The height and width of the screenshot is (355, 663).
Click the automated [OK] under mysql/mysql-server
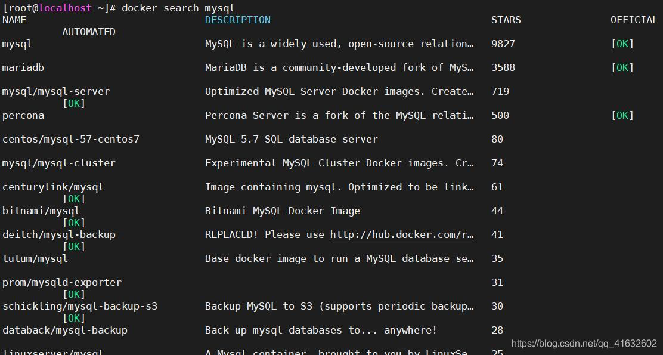tap(74, 104)
